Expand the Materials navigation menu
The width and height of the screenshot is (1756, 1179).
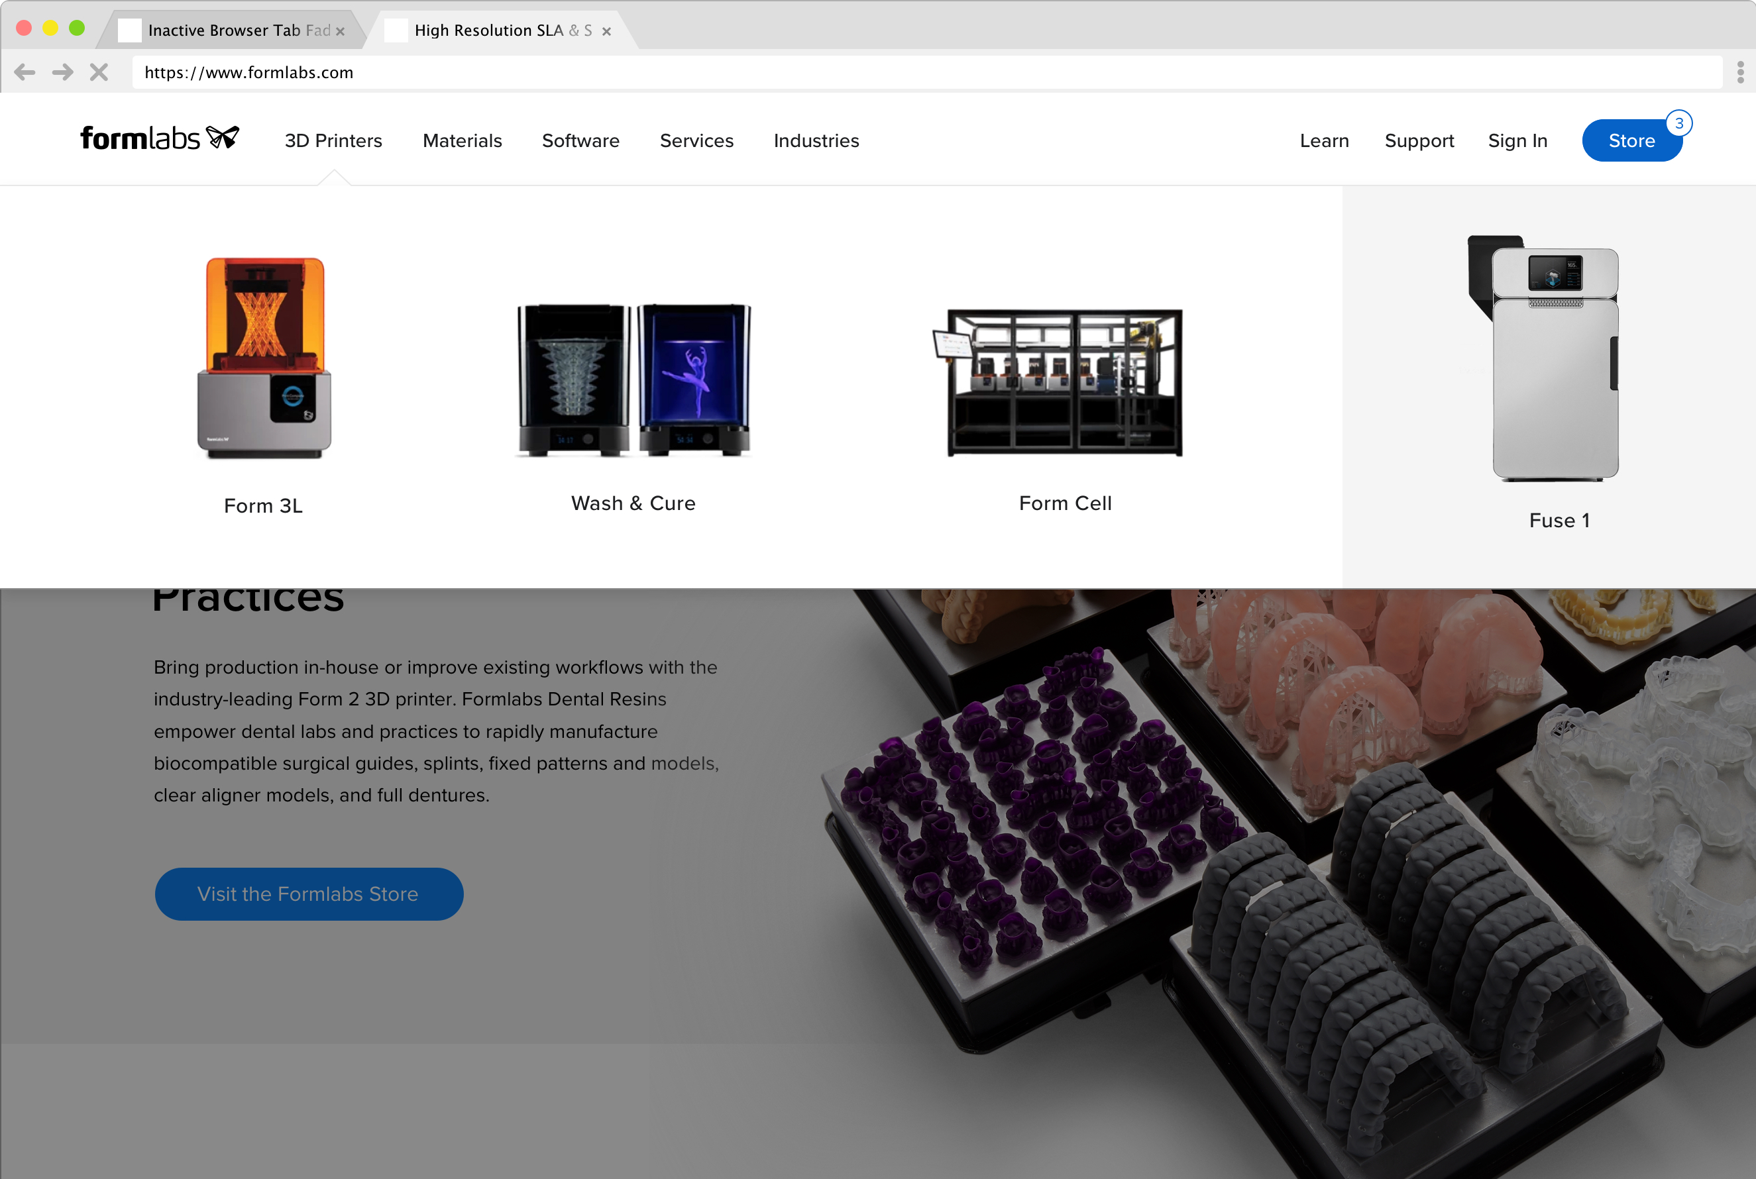[x=462, y=140]
